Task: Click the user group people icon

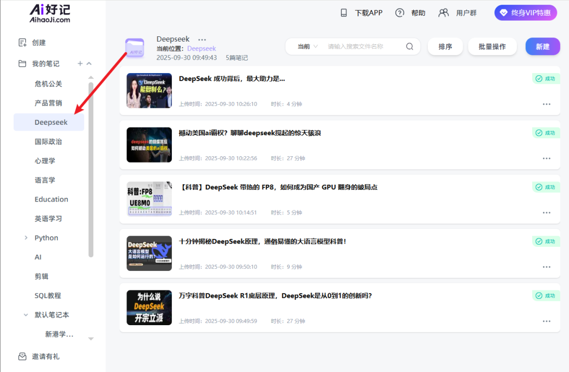Action: click(x=444, y=13)
